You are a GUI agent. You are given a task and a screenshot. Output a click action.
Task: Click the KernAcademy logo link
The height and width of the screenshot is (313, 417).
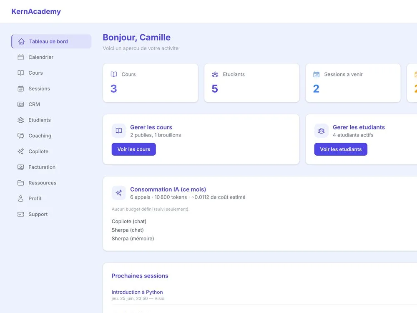click(36, 11)
